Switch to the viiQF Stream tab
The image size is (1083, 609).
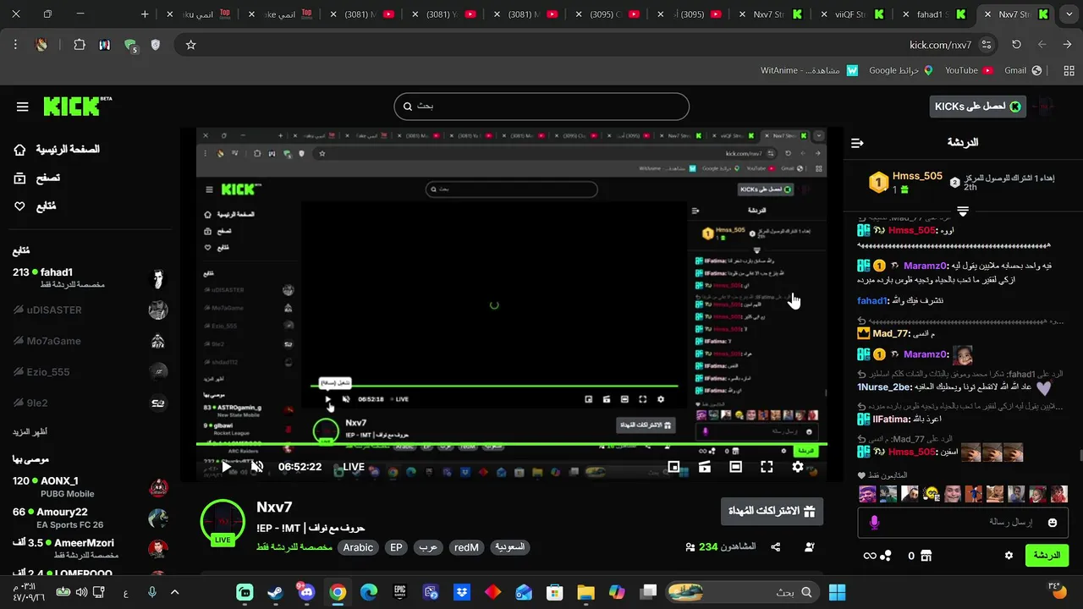click(854, 14)
